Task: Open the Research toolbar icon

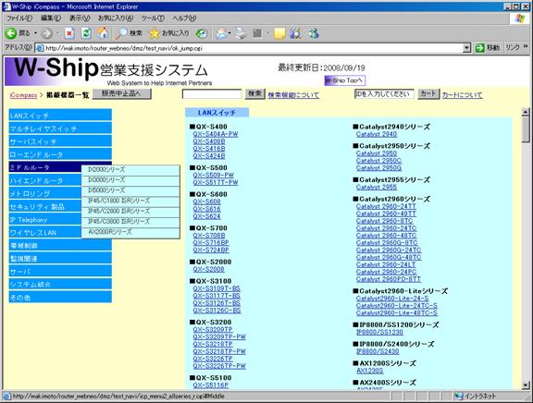Action: [296, 33]
